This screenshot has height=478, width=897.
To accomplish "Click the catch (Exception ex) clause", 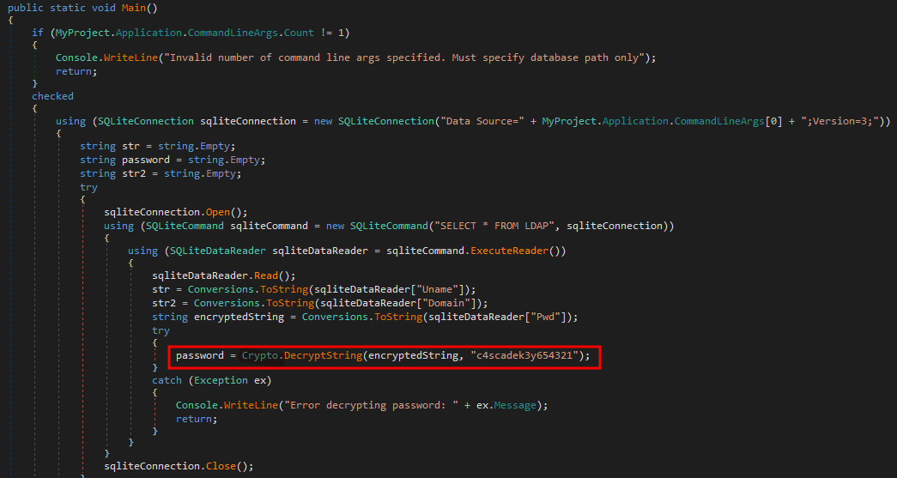I will 212,380.
